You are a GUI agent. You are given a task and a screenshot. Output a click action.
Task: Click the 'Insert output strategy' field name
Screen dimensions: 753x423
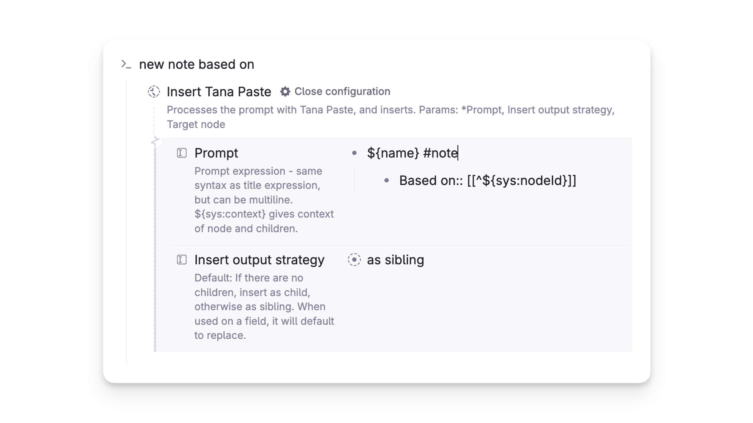click(x=259, y=260)
